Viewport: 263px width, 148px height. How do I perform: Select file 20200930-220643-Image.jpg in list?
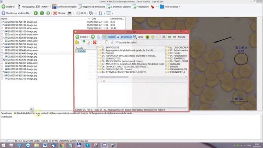click(22, 53)
